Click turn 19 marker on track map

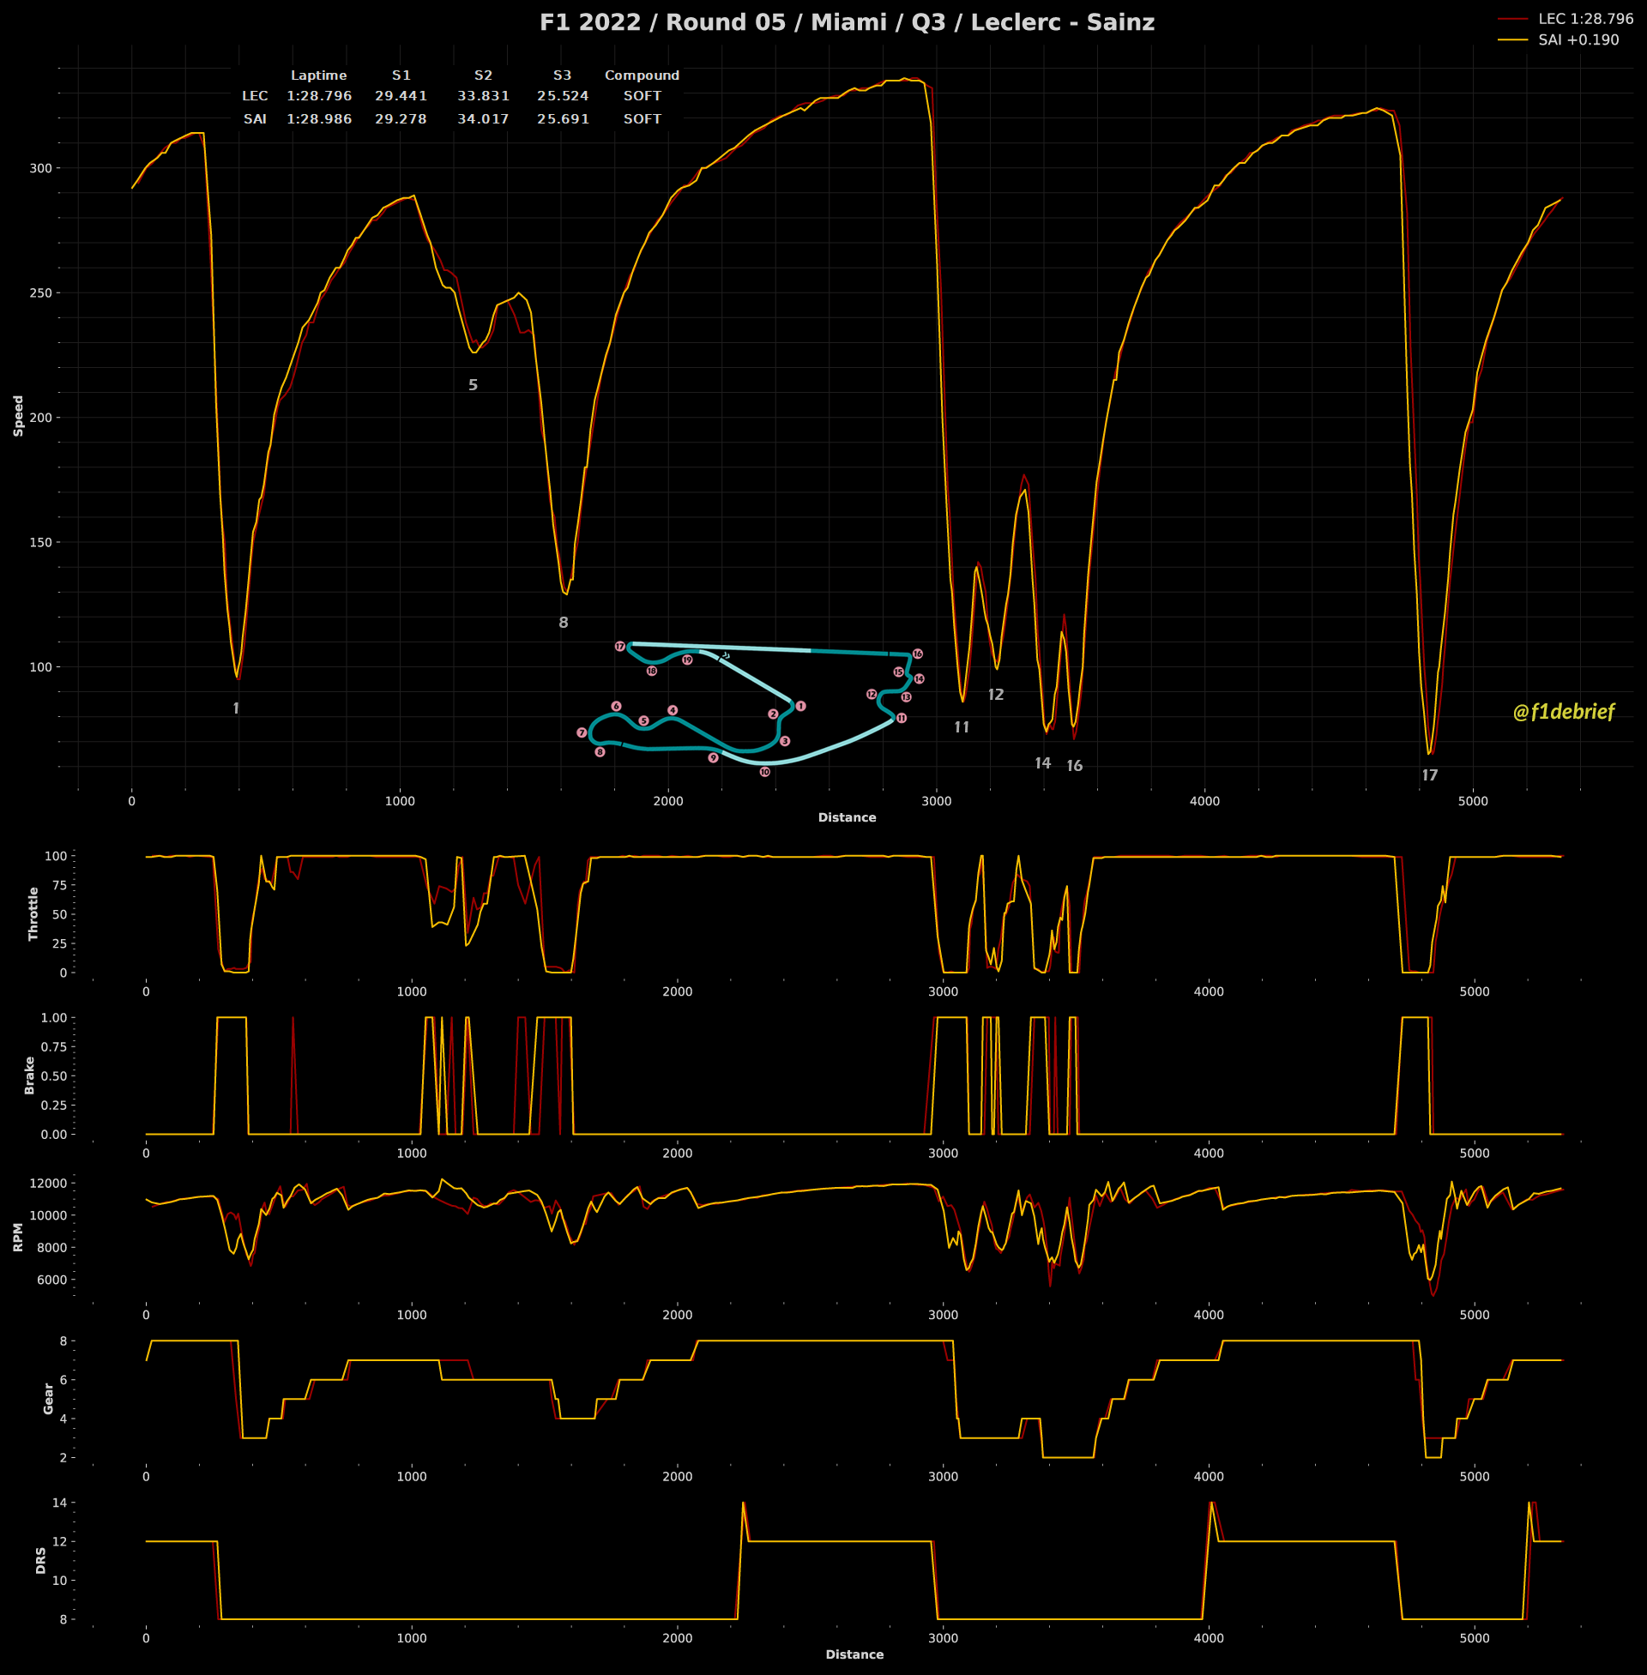coord(687,660)
